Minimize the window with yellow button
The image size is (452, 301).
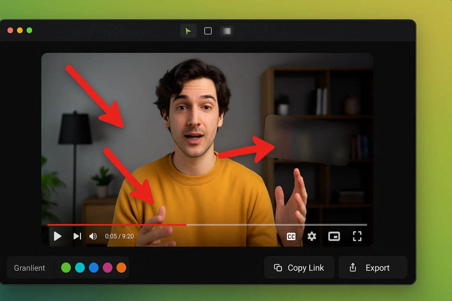[20, 30]
